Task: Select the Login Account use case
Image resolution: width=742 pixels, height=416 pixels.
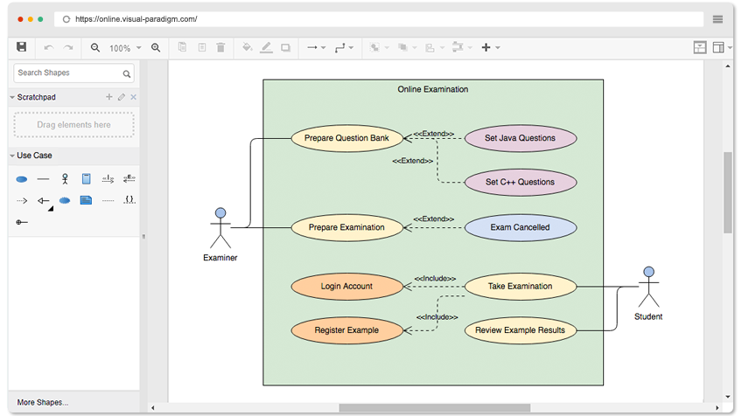Action: (346, 287)
